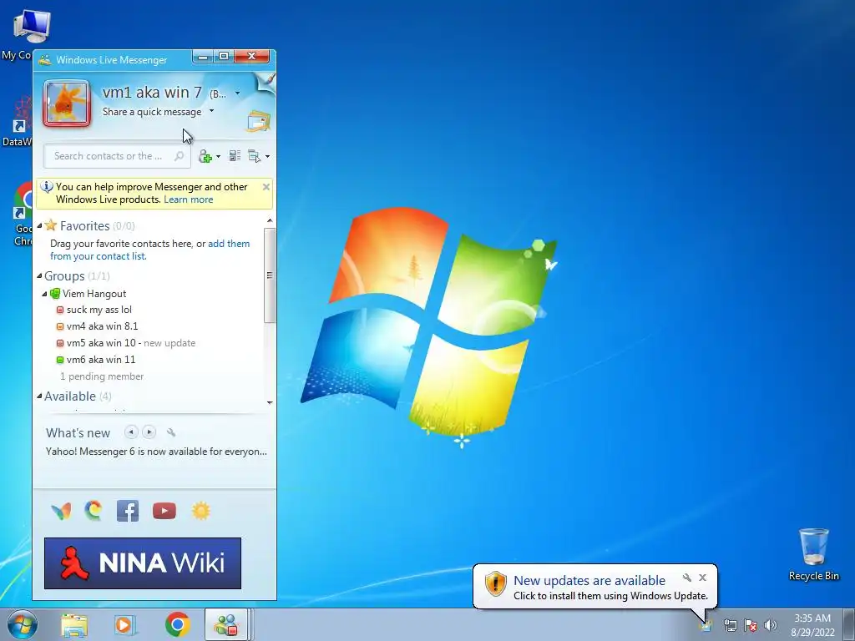Click the goldfish display picture
This screenshot has width=855, height=641.
[x=67, y=103]
